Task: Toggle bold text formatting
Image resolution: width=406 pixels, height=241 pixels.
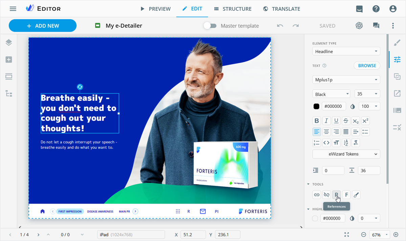Action: 317,121
